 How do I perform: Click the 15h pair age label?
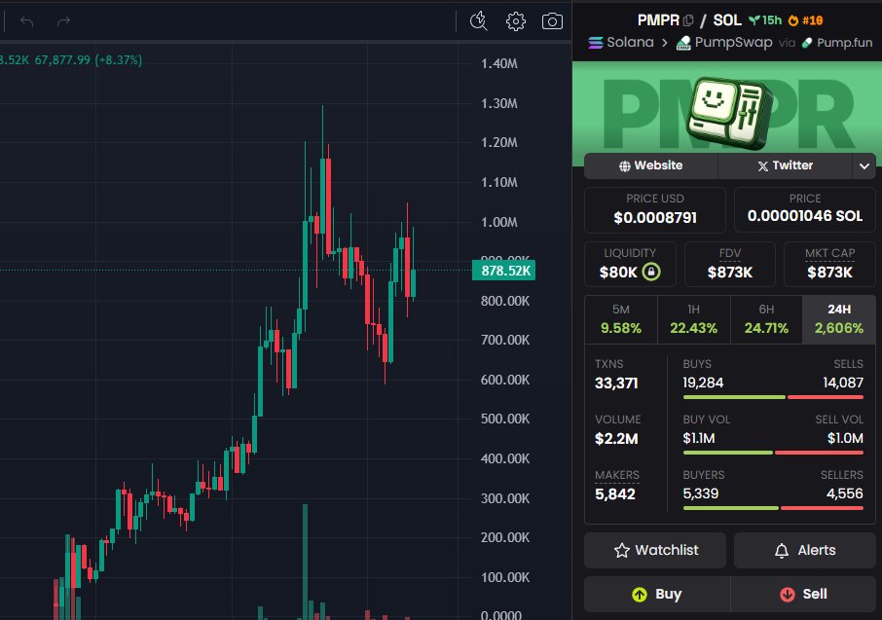(x=771, y=20)
